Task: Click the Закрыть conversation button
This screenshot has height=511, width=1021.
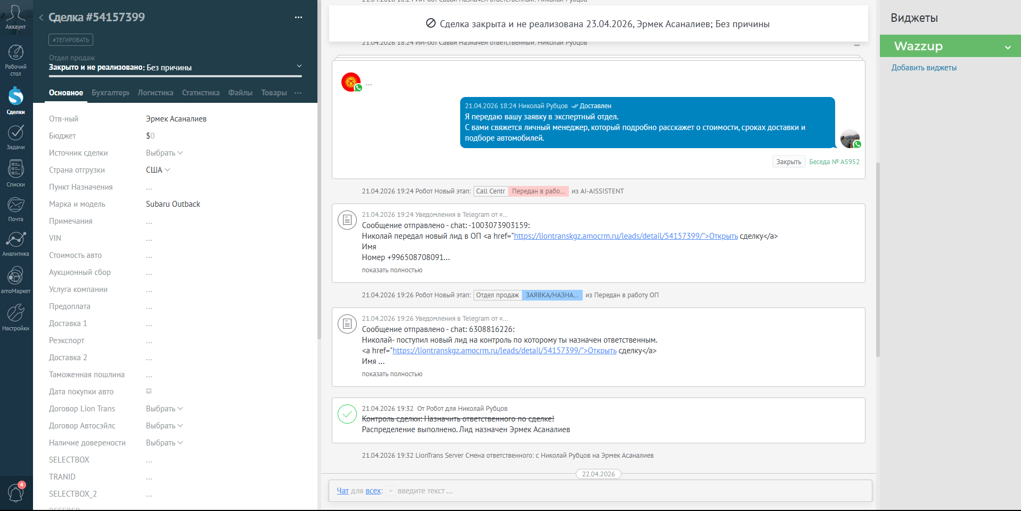Action: pyautogui.click(x=788, y=162)
